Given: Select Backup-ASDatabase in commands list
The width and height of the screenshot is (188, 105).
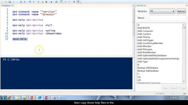Looking at the screenshot, I should [148, 68].
